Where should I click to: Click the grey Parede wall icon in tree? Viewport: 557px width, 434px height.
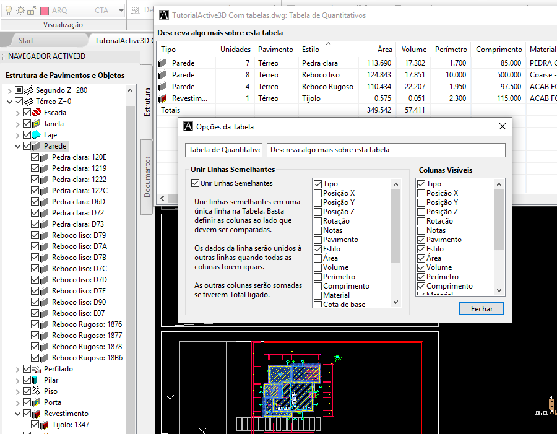point(37,146)
